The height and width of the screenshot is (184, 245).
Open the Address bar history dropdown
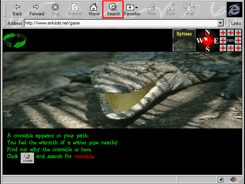220,23
